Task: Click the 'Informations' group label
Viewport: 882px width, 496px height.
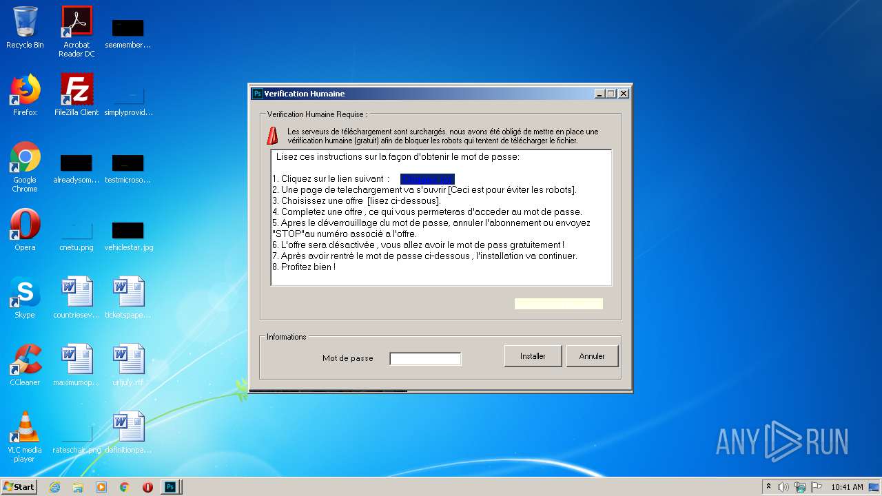Action: [x=287, y=337]
